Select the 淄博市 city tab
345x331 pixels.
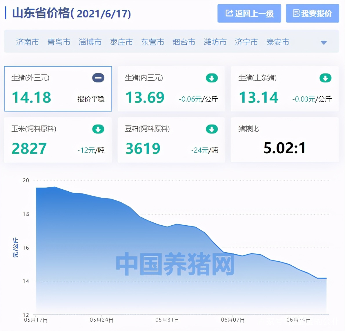[x=90, y=42]
